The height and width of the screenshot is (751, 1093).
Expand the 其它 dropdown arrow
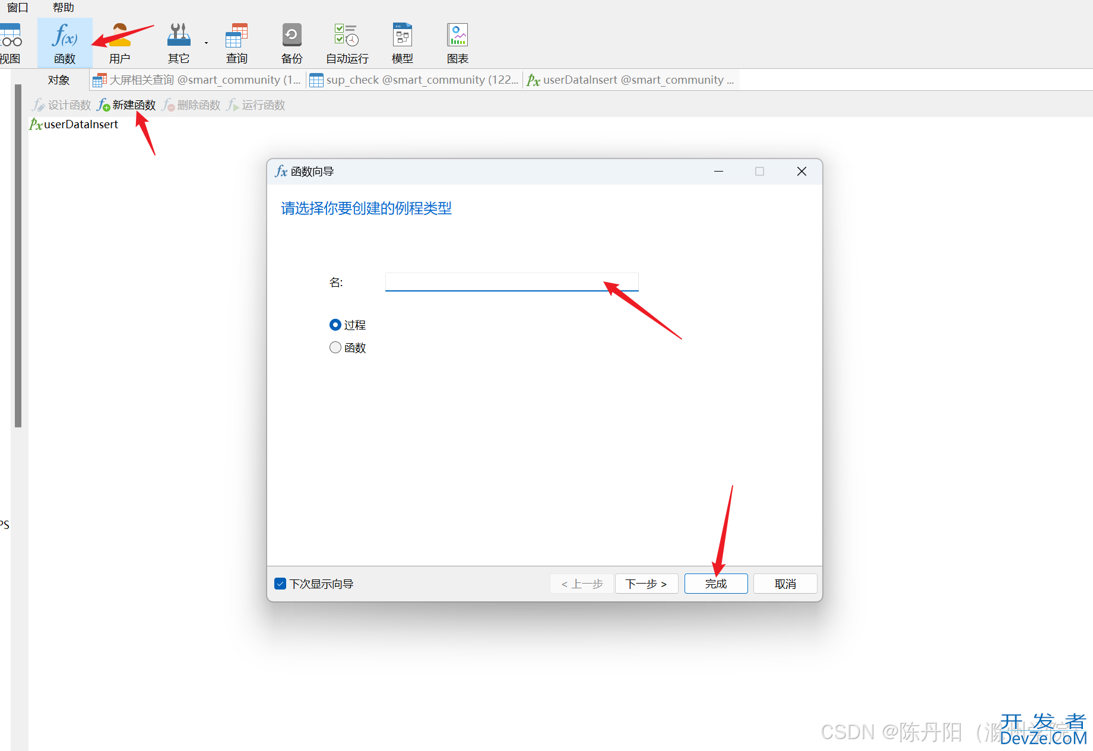206,43
